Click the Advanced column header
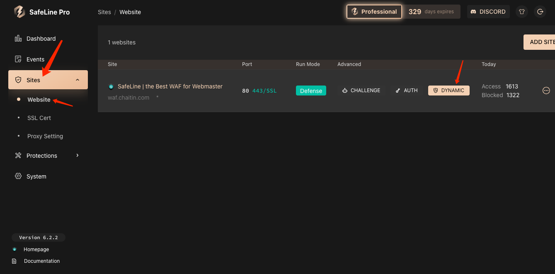555x274 pixels. 349,64
